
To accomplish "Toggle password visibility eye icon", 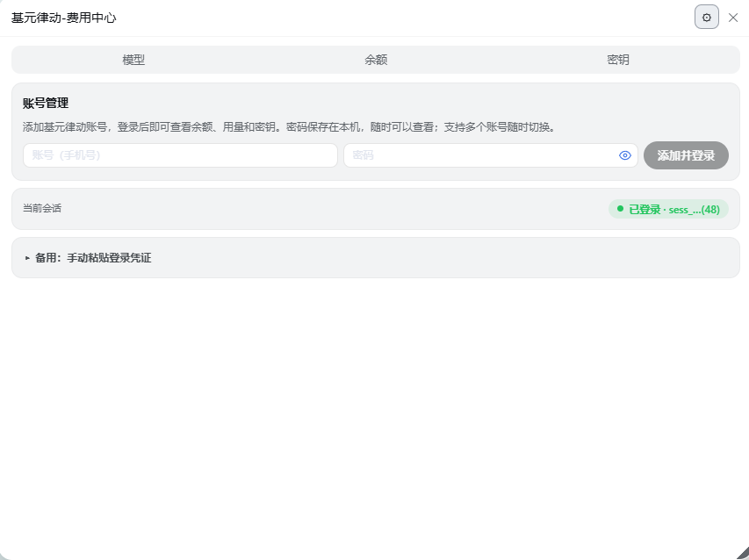I will point(625,155).
